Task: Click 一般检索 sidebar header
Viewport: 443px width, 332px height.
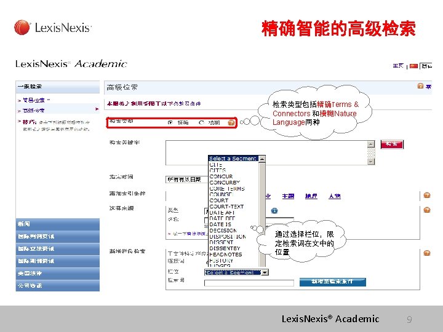Action: pos(58,87)
